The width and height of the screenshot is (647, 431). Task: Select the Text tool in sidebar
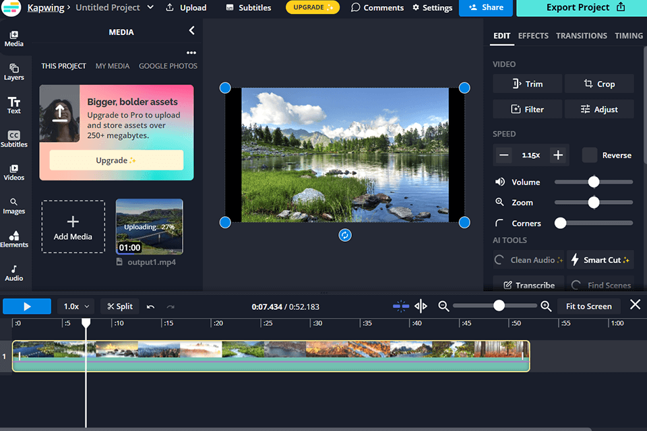click(14, 106)
